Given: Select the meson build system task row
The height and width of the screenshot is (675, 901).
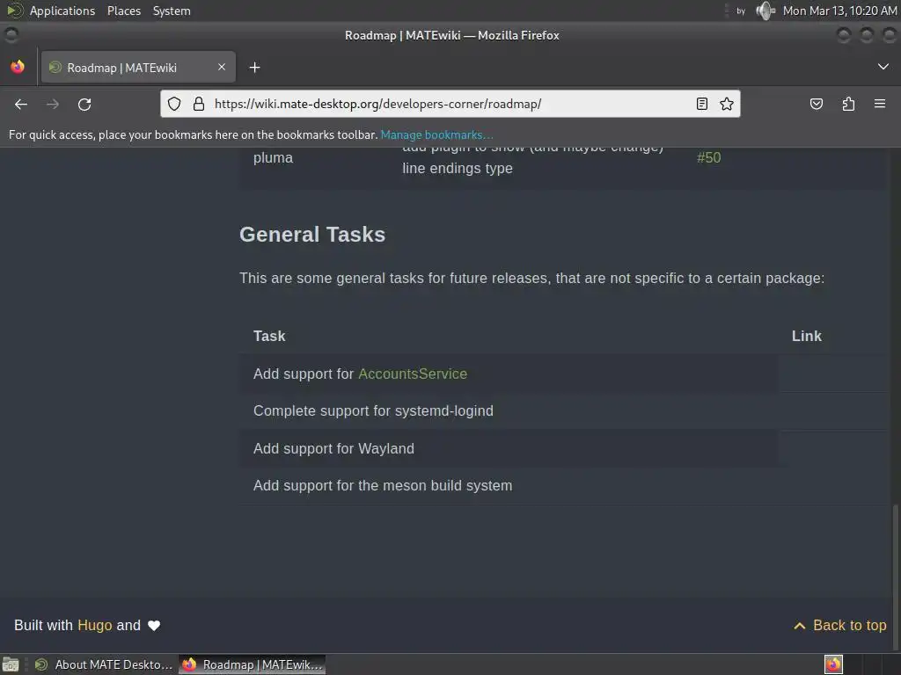Looking at the screenshot, I should 563,485.
